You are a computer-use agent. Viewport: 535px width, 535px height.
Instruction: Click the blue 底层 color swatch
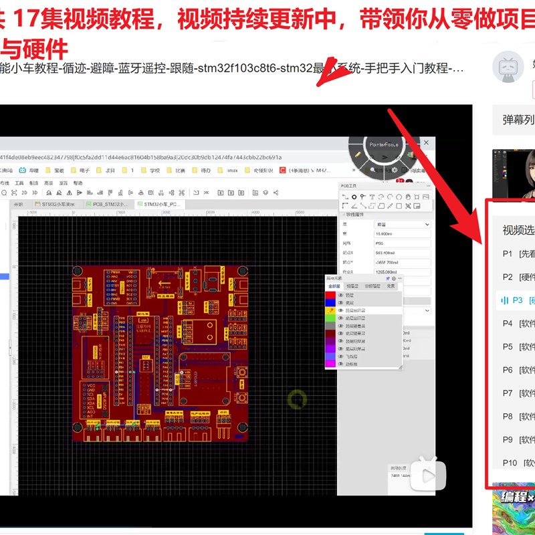pyautogui.click(x=330, y=303)
